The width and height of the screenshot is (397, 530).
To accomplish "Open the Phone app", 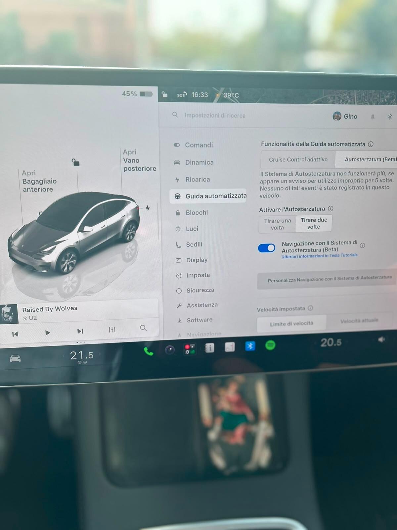I will [x=149, y=351].
